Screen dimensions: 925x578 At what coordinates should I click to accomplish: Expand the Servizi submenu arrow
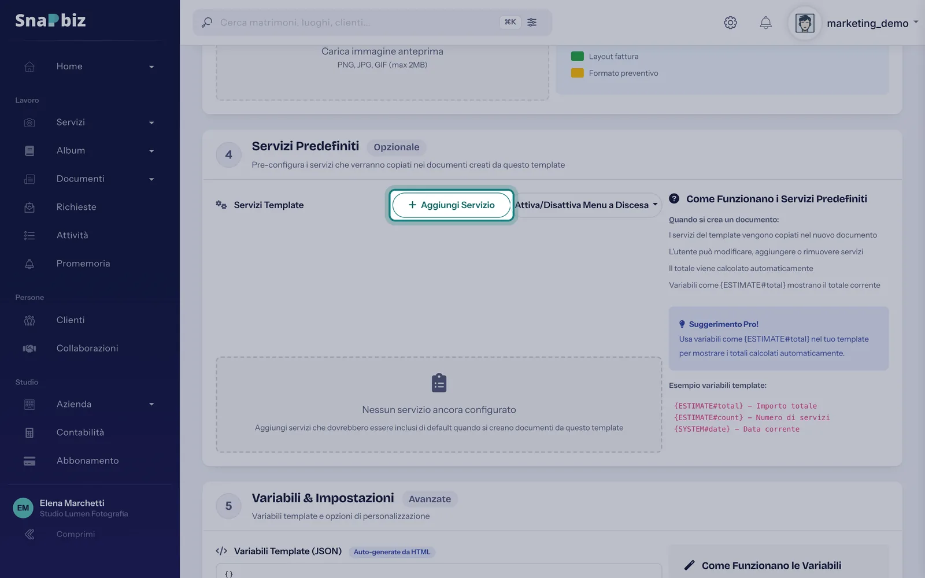[151, 123]
